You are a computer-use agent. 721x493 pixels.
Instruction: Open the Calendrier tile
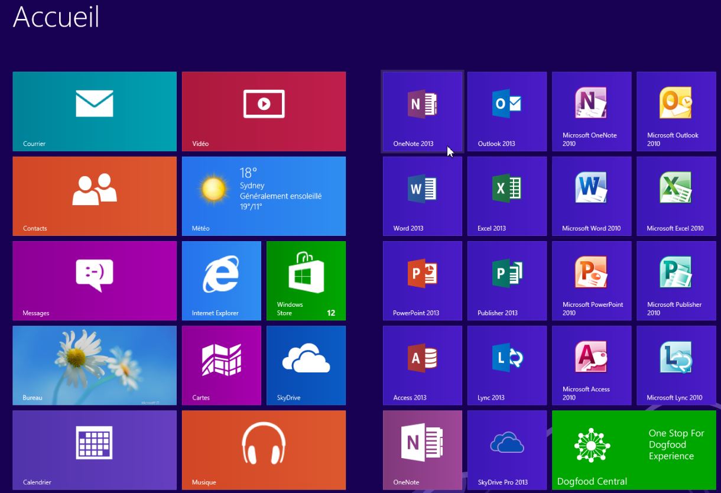pos(95,450)
